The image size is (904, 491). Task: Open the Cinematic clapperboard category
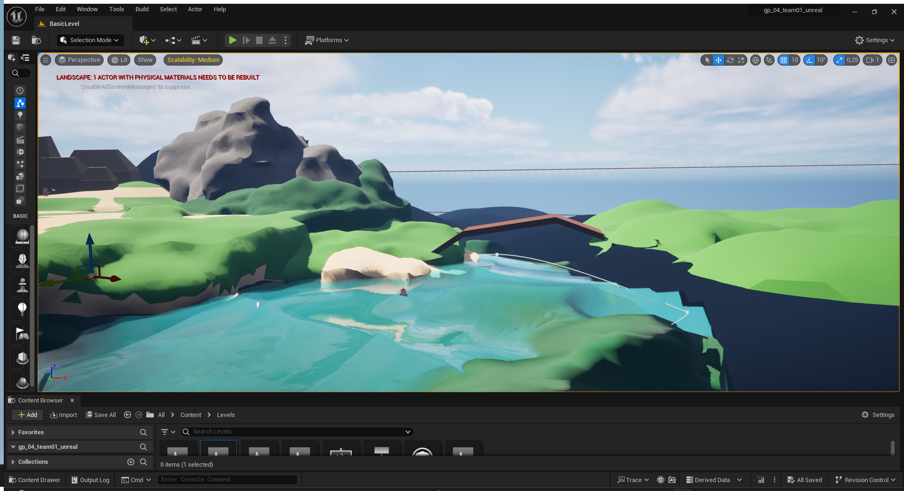tap(20, 140)
